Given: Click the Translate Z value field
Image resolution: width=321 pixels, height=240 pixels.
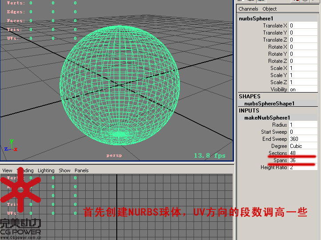Looking at the screenshot, I should [x=303, y=39].
